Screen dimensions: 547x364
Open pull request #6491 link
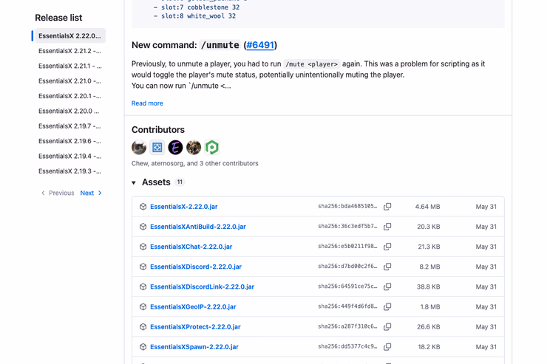260,45
